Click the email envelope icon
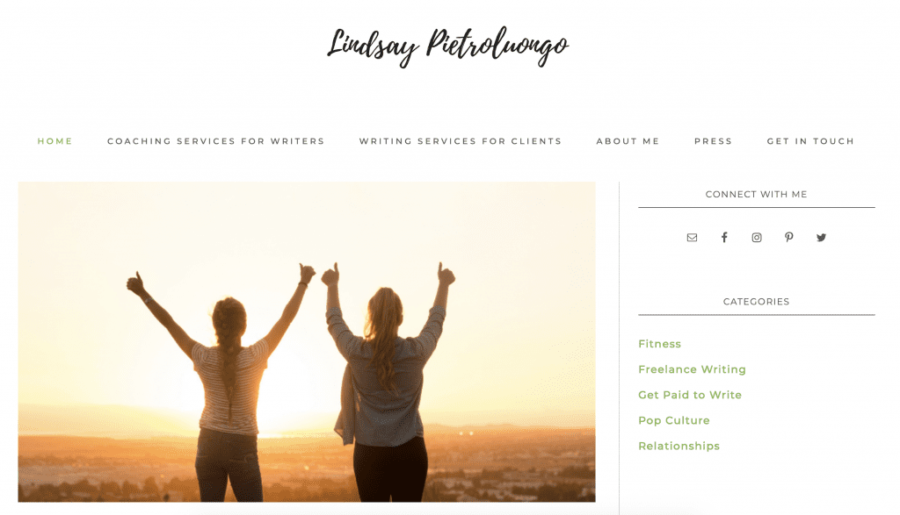This screenshot has height=515, width=900. click(x=692, y=237)
